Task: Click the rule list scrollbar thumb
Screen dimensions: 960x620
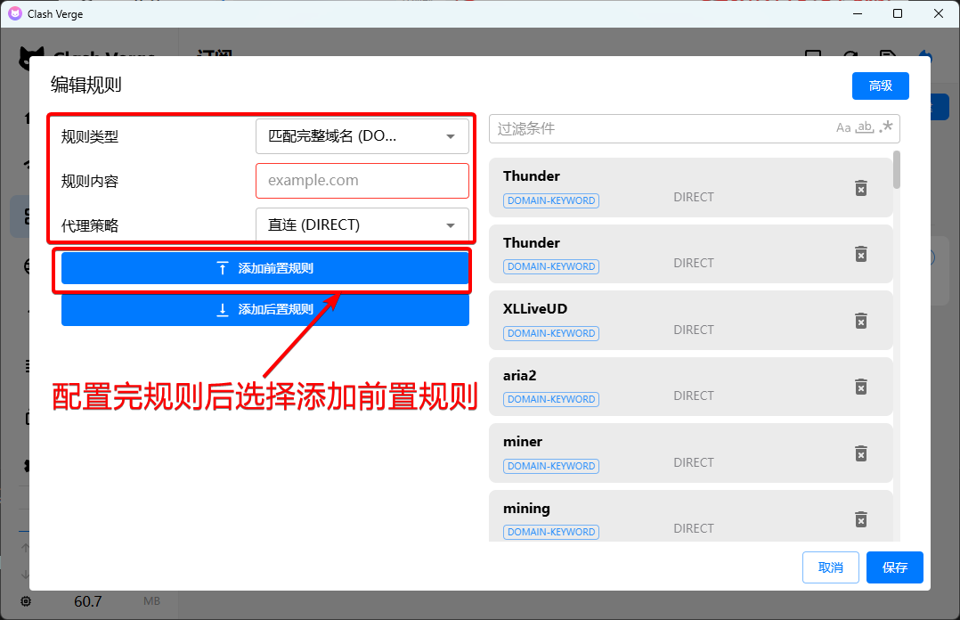Action: (896, 169)
